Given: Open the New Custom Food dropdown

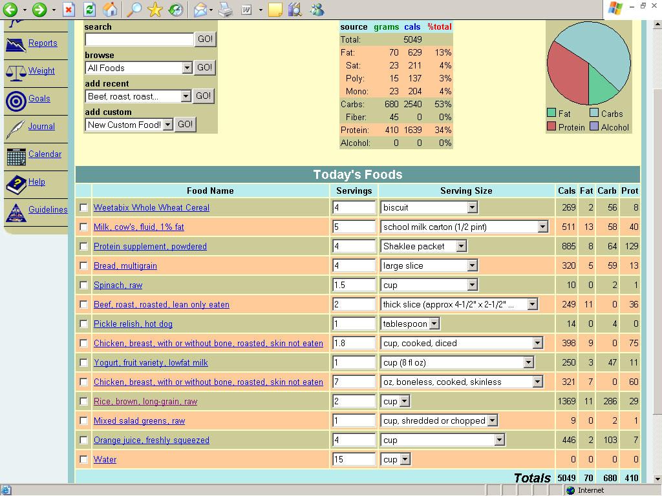Looking at the screenshot, I should click(x=167, y=125).
